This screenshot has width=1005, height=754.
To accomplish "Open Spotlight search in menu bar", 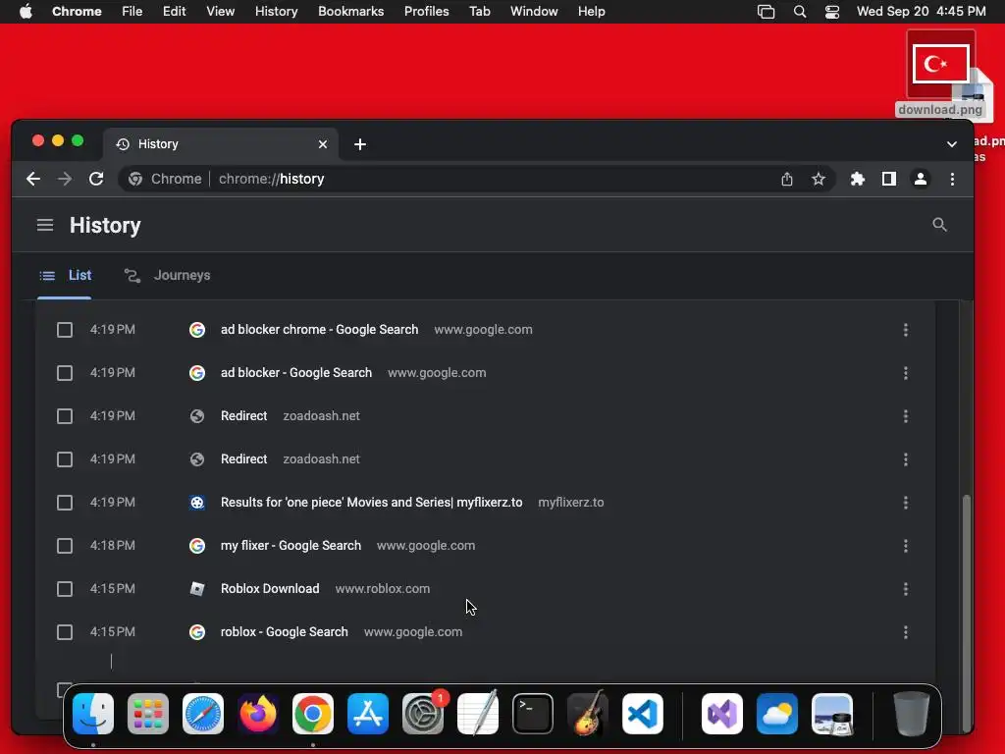I will 799,12.
